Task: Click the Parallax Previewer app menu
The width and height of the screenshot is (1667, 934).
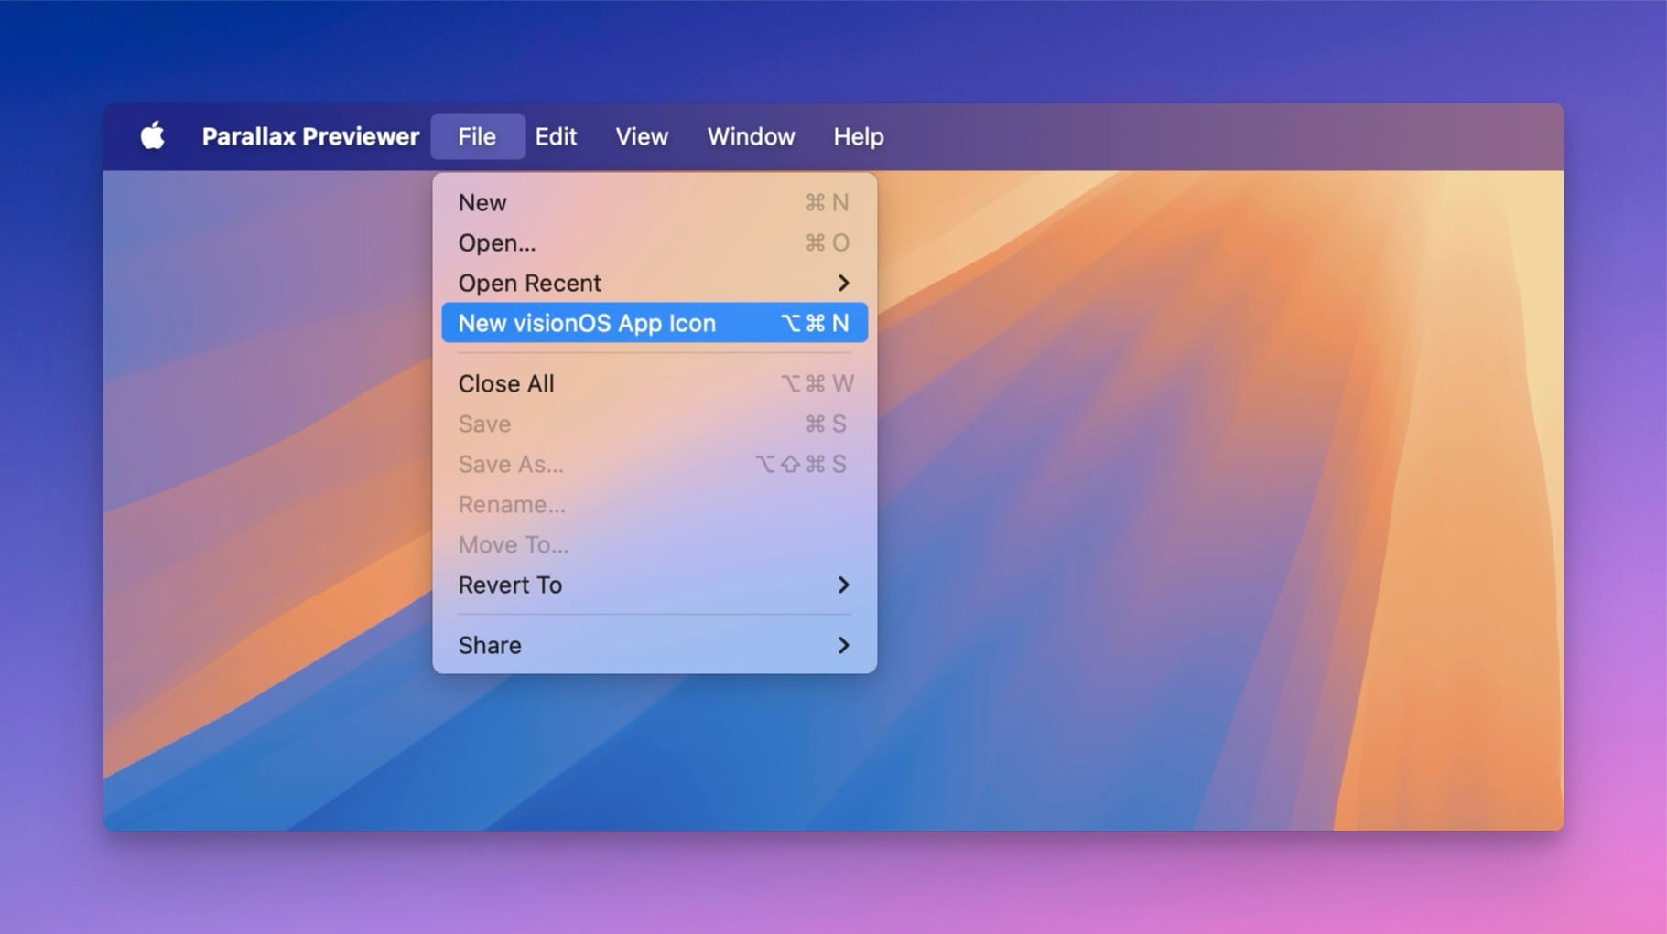Action: tap(309, 136)
